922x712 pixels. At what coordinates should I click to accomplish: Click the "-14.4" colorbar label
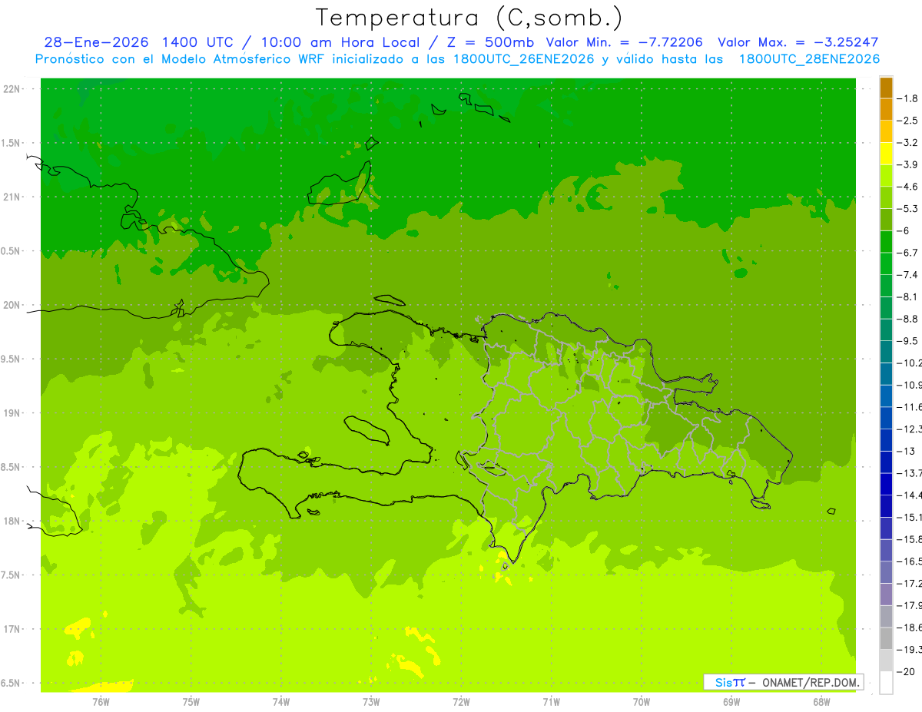coord(909,495)
